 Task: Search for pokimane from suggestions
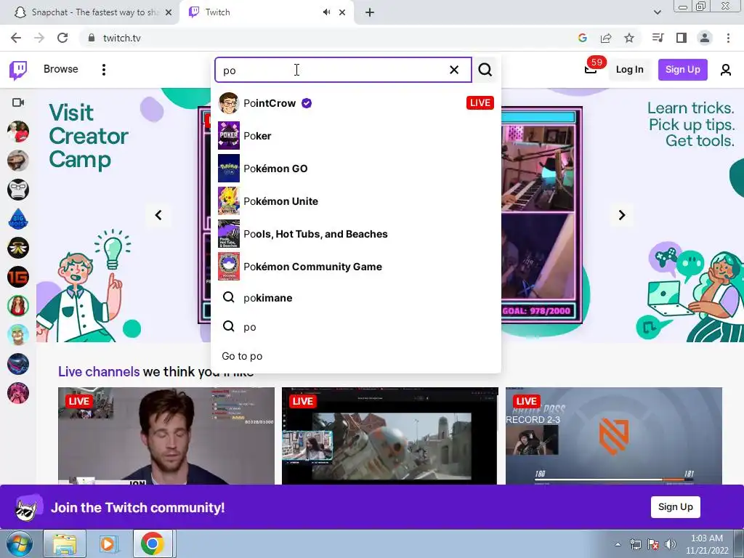pos(356,298)
